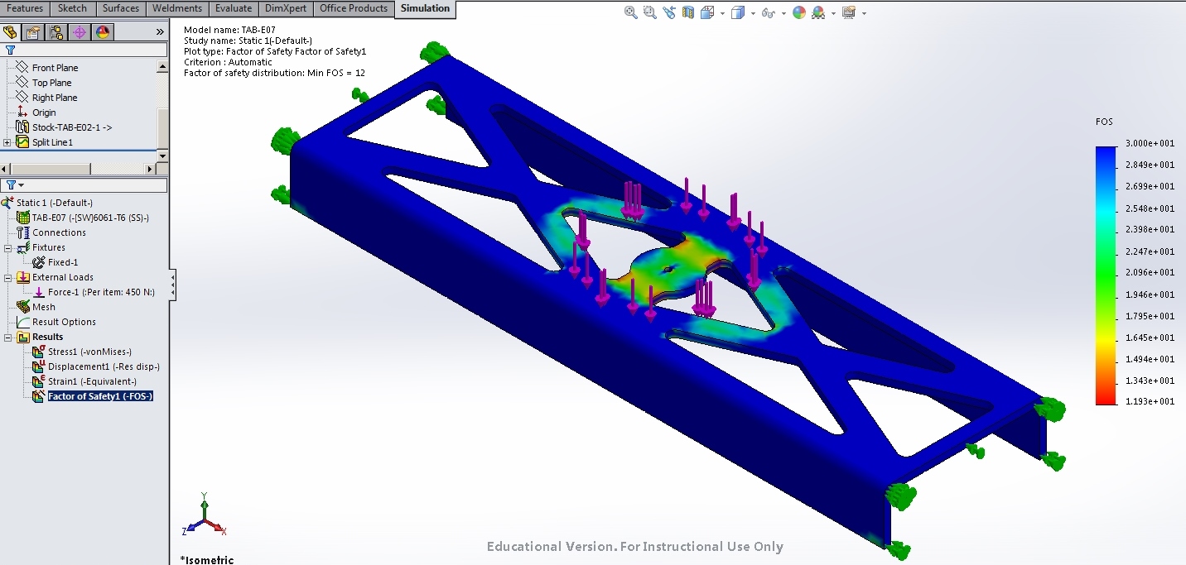Open the Display Style dropdown arrow
1186x565 pixels.
click(x=754, y=12)
